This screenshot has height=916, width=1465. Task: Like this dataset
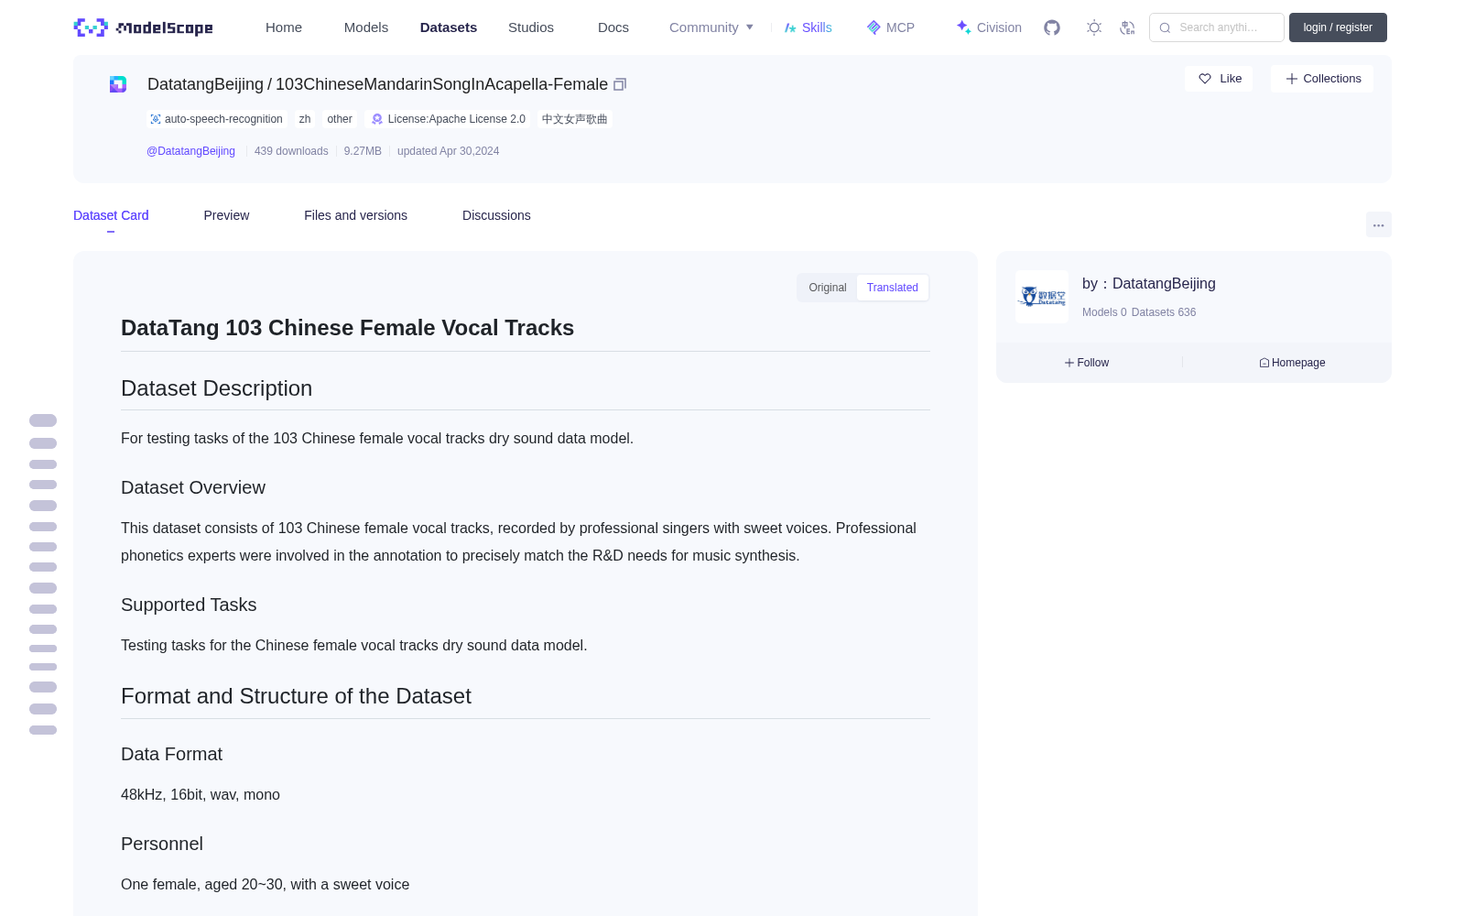(x=1219, y=79)
